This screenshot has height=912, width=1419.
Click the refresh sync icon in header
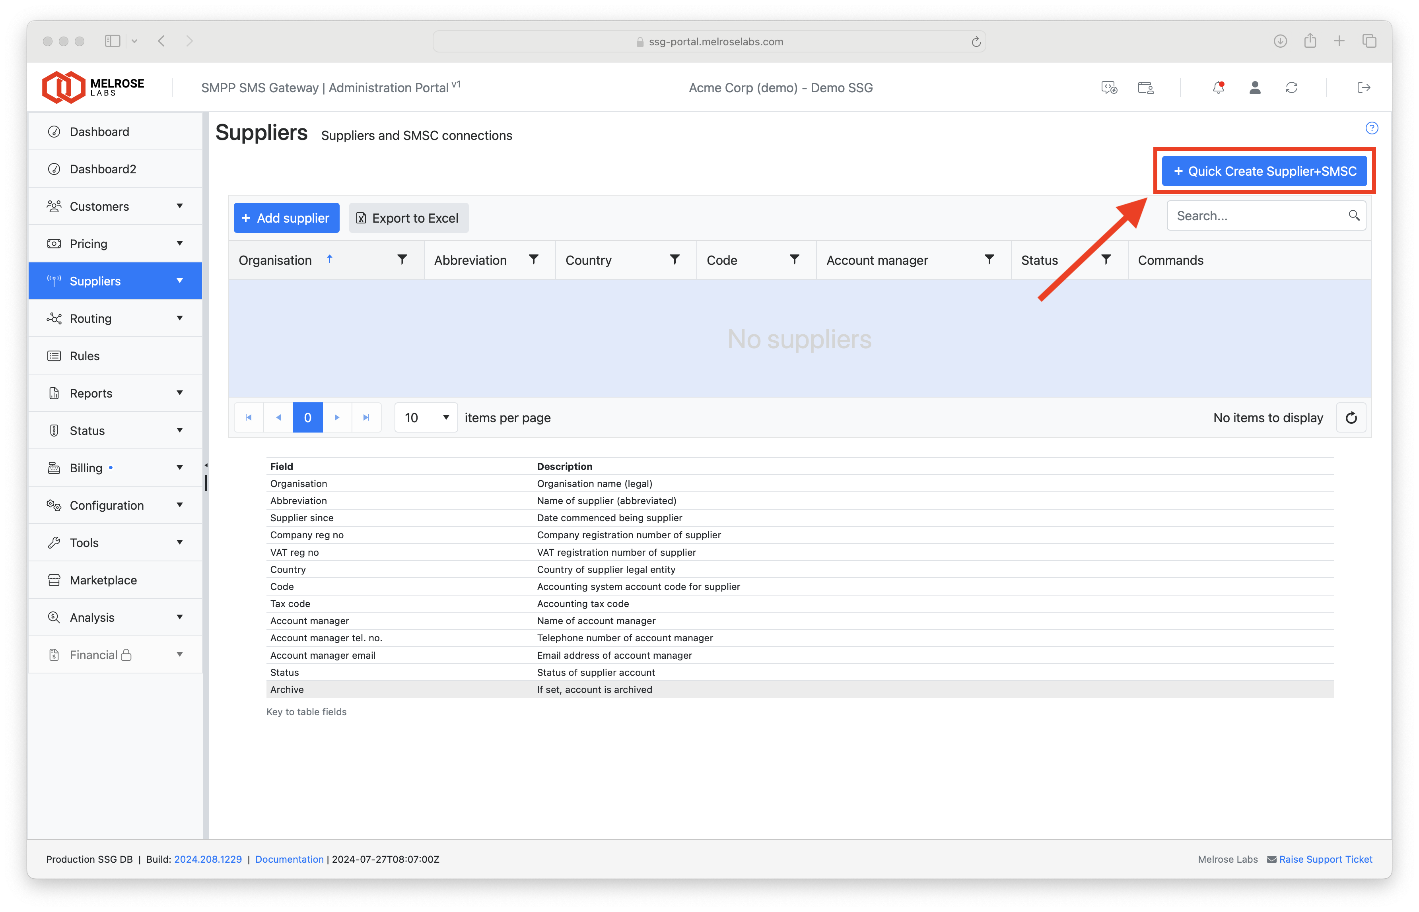point(1292,87)
